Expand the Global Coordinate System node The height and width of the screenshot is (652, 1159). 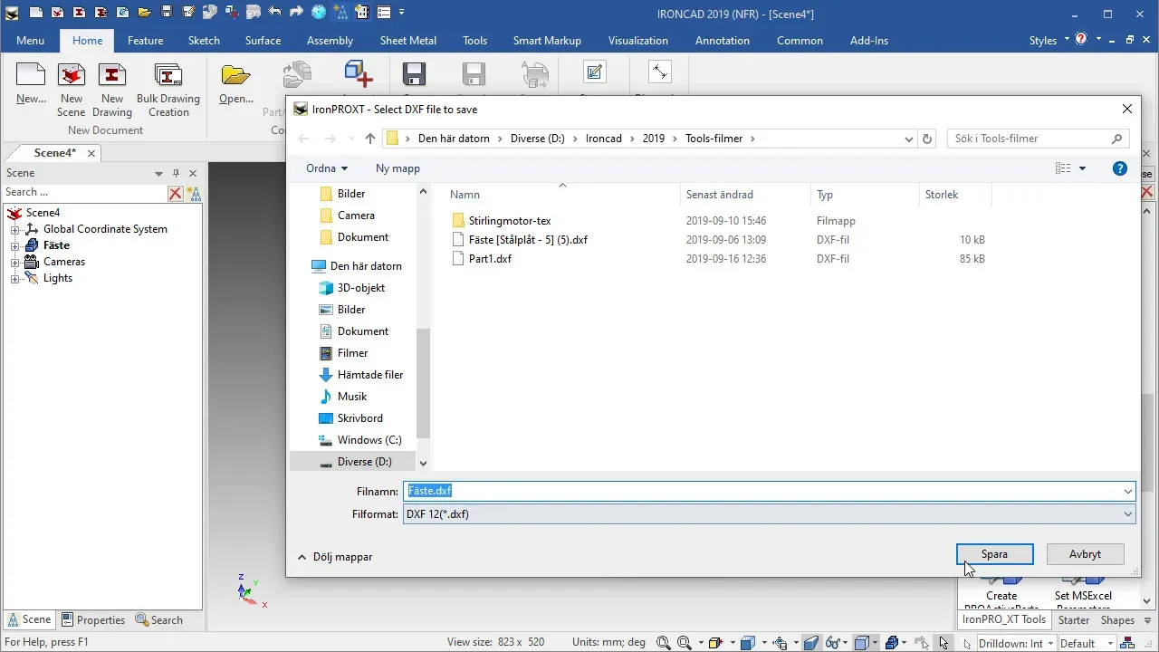click(14, 230)
